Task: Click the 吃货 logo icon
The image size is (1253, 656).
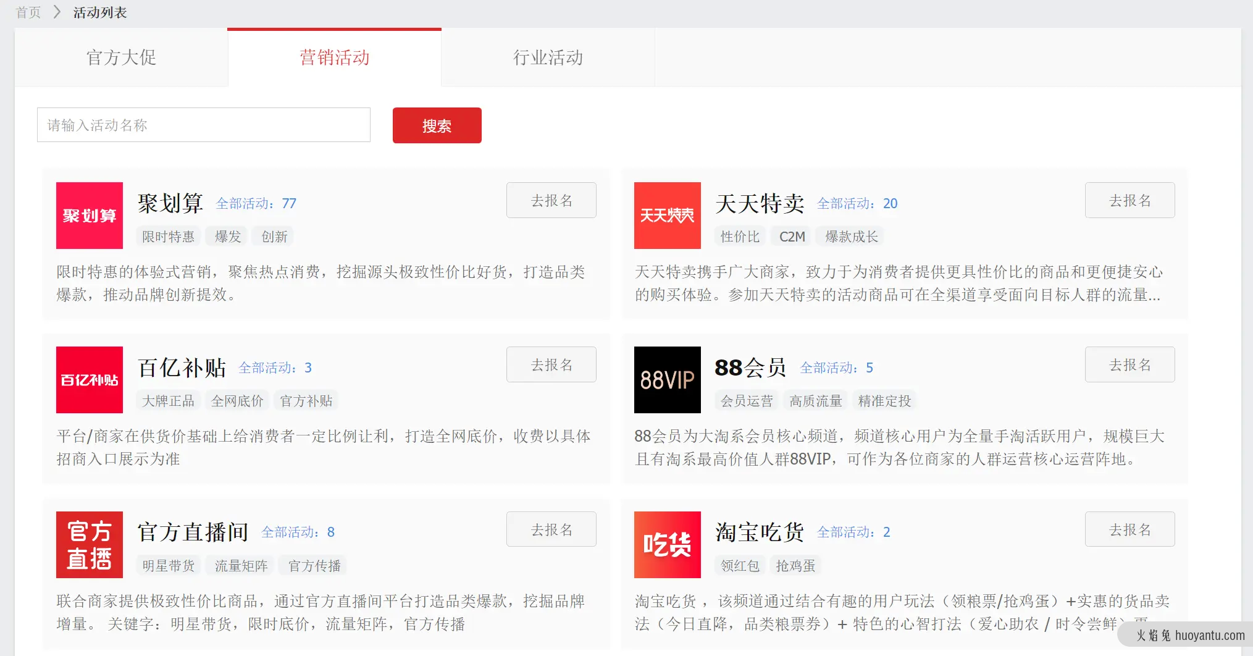Action: pyautogui.click(x=668, y=545)
